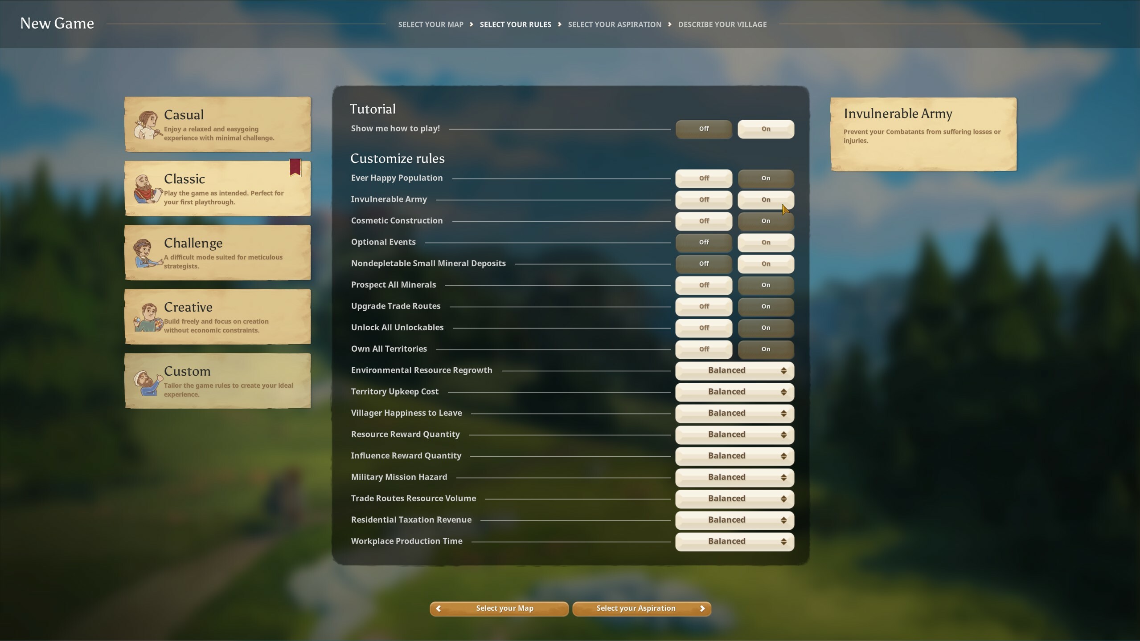Choose the Creative rules preset
1140x641 pixels.
point(217,317)
